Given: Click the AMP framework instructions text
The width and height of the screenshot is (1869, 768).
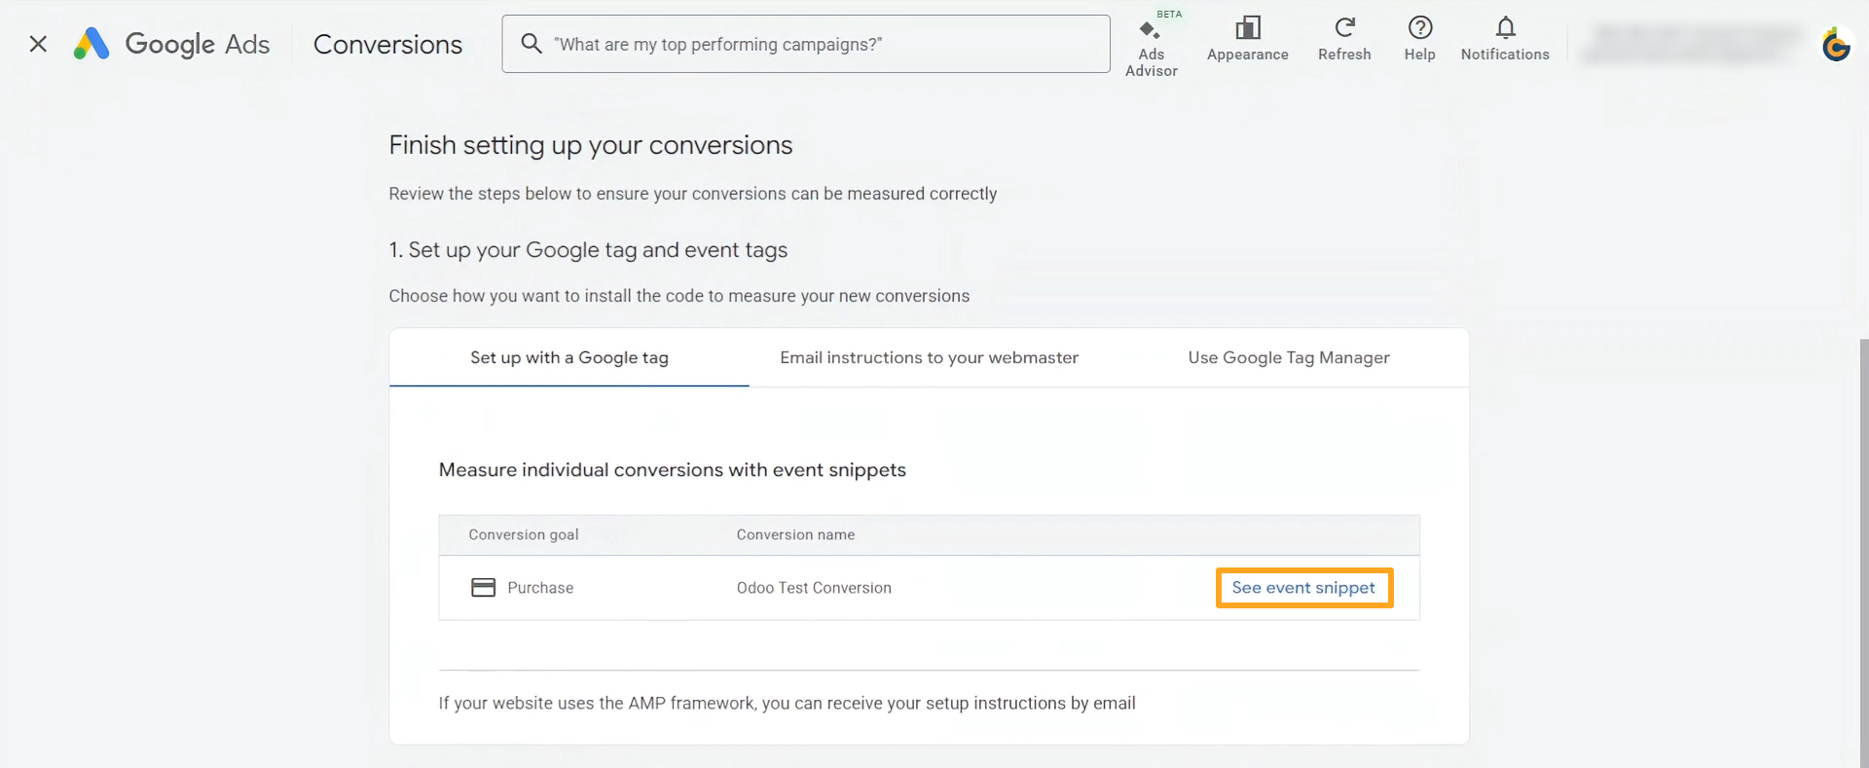Looking at the screenshot, I should (x=787, y=703).
